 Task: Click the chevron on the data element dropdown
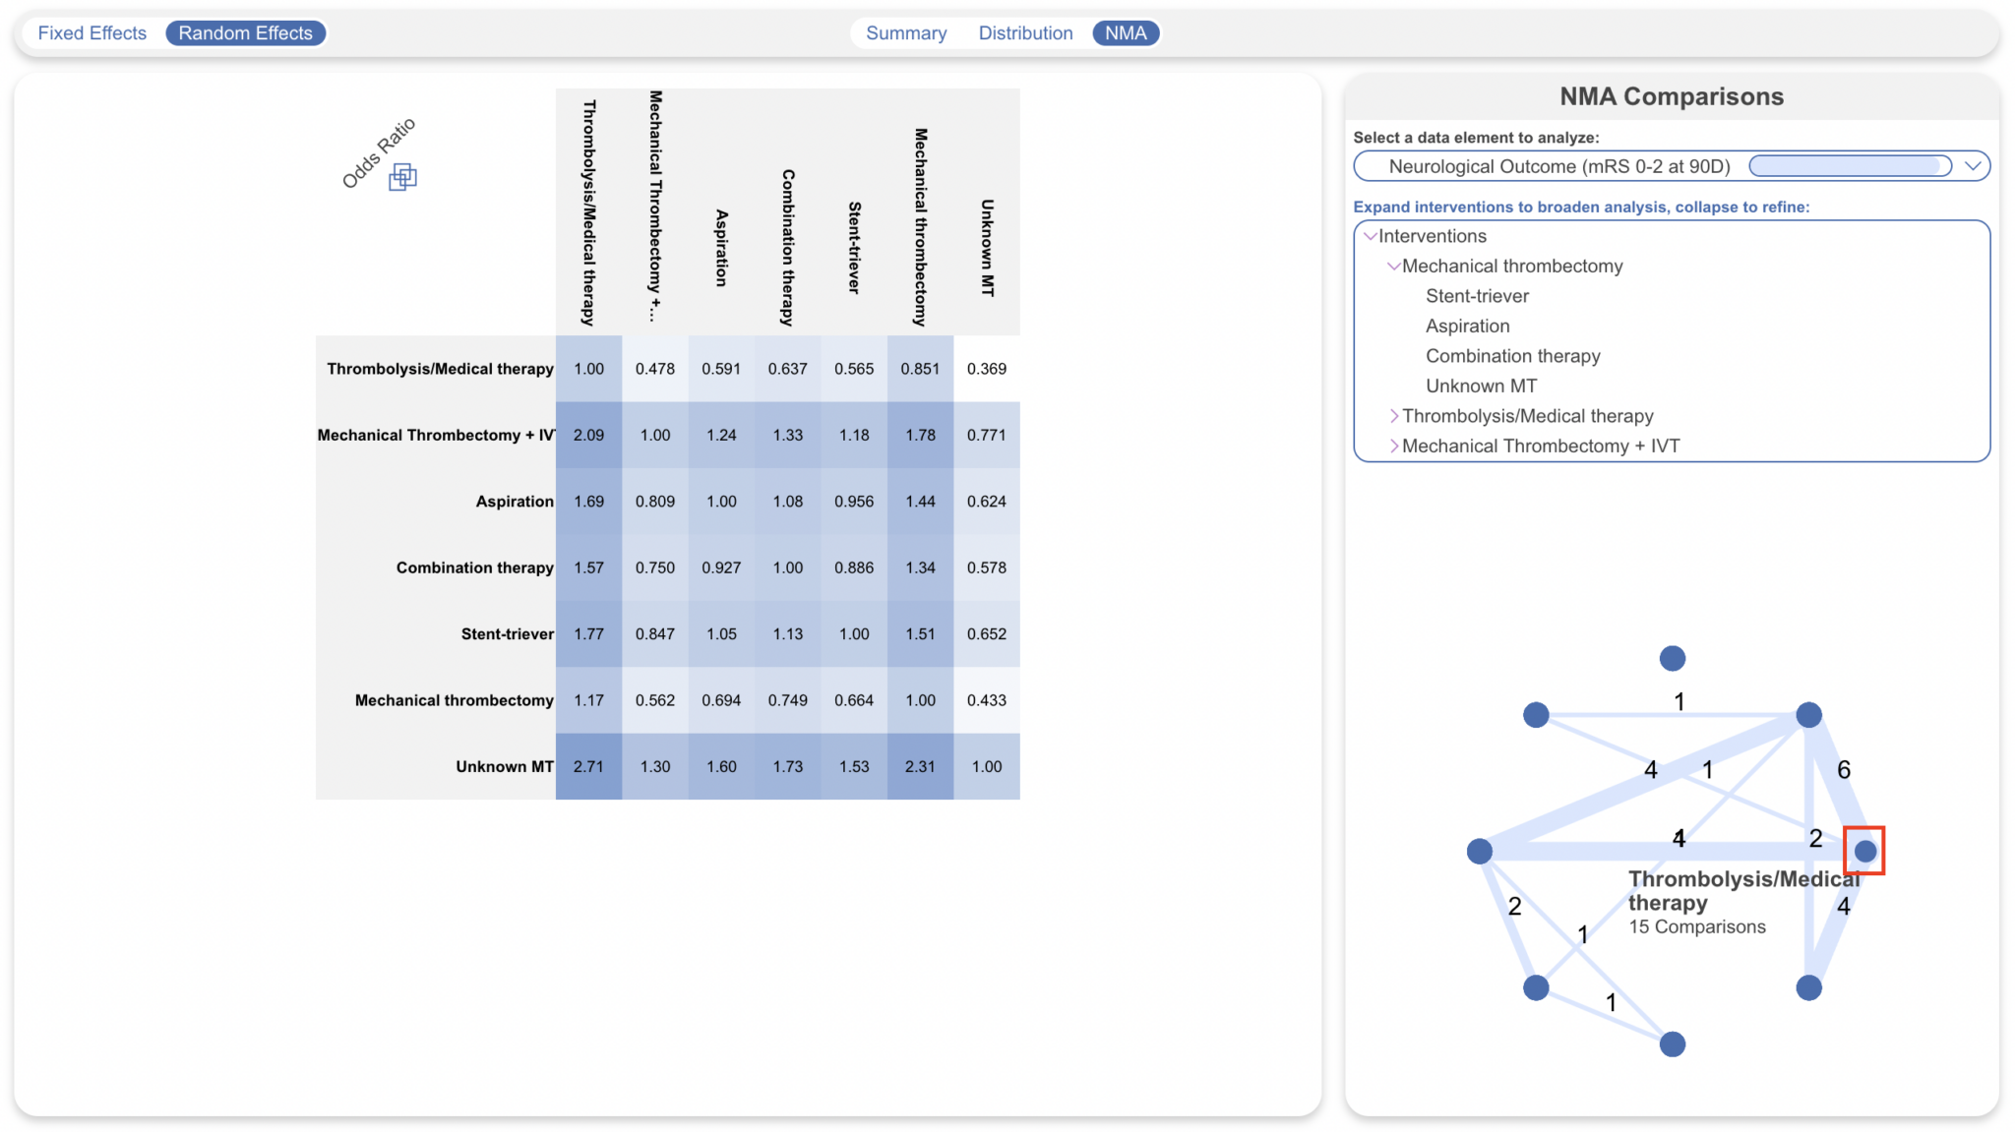coord(1974,165)
